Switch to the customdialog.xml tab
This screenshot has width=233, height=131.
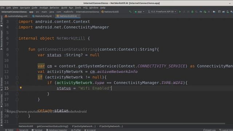click(17, 16)
